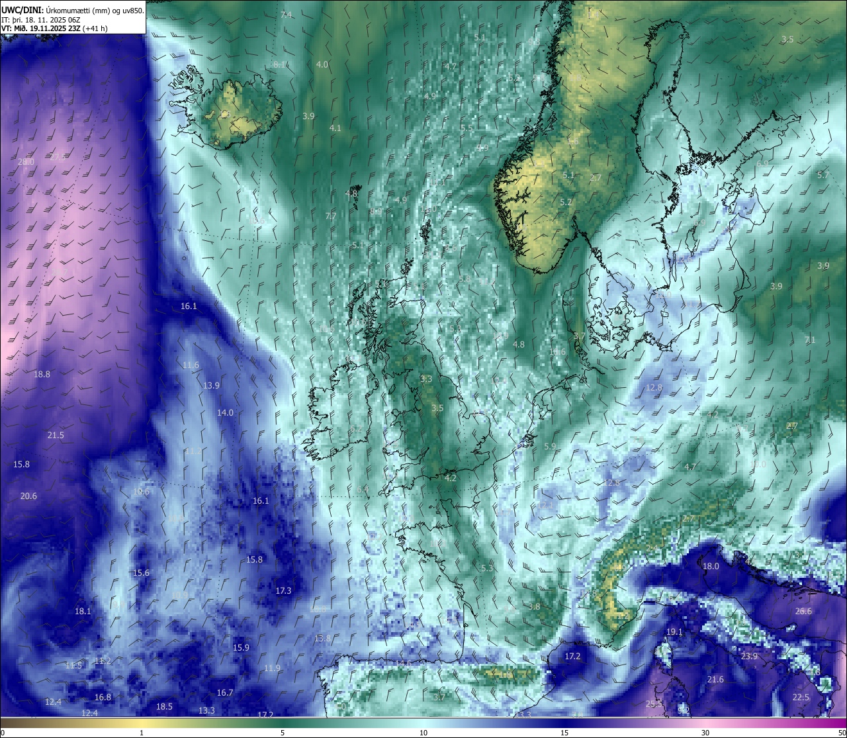Click the 4.1 value label
Viewport: 847px width, 738px height.
[x=335, y=128]
